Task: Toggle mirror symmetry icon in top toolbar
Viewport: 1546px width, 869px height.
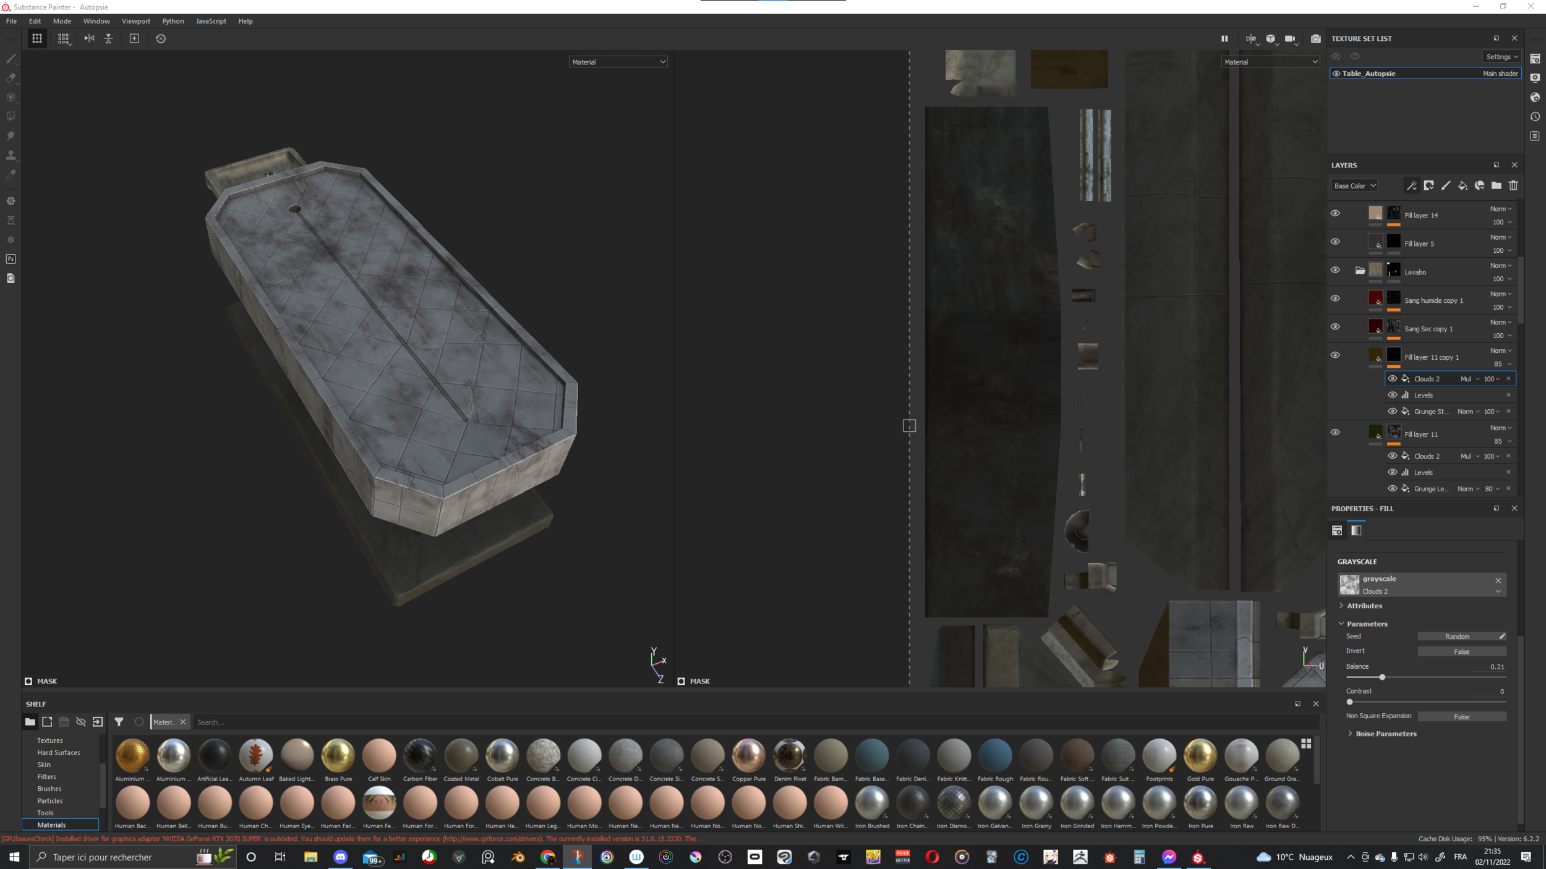Action: pos(89,38)
